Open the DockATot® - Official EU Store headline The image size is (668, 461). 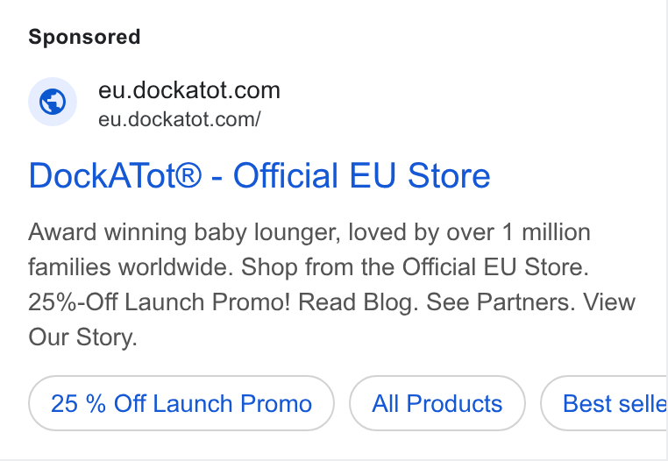259,175
